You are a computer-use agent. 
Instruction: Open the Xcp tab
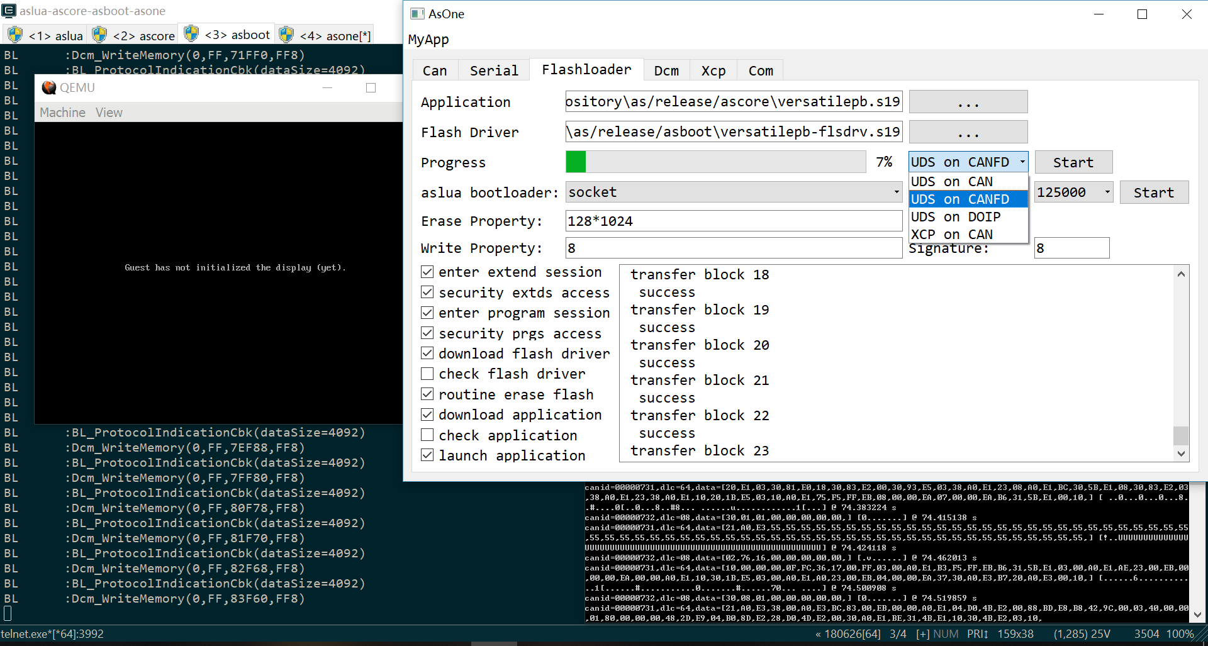(x=713, y=70)
